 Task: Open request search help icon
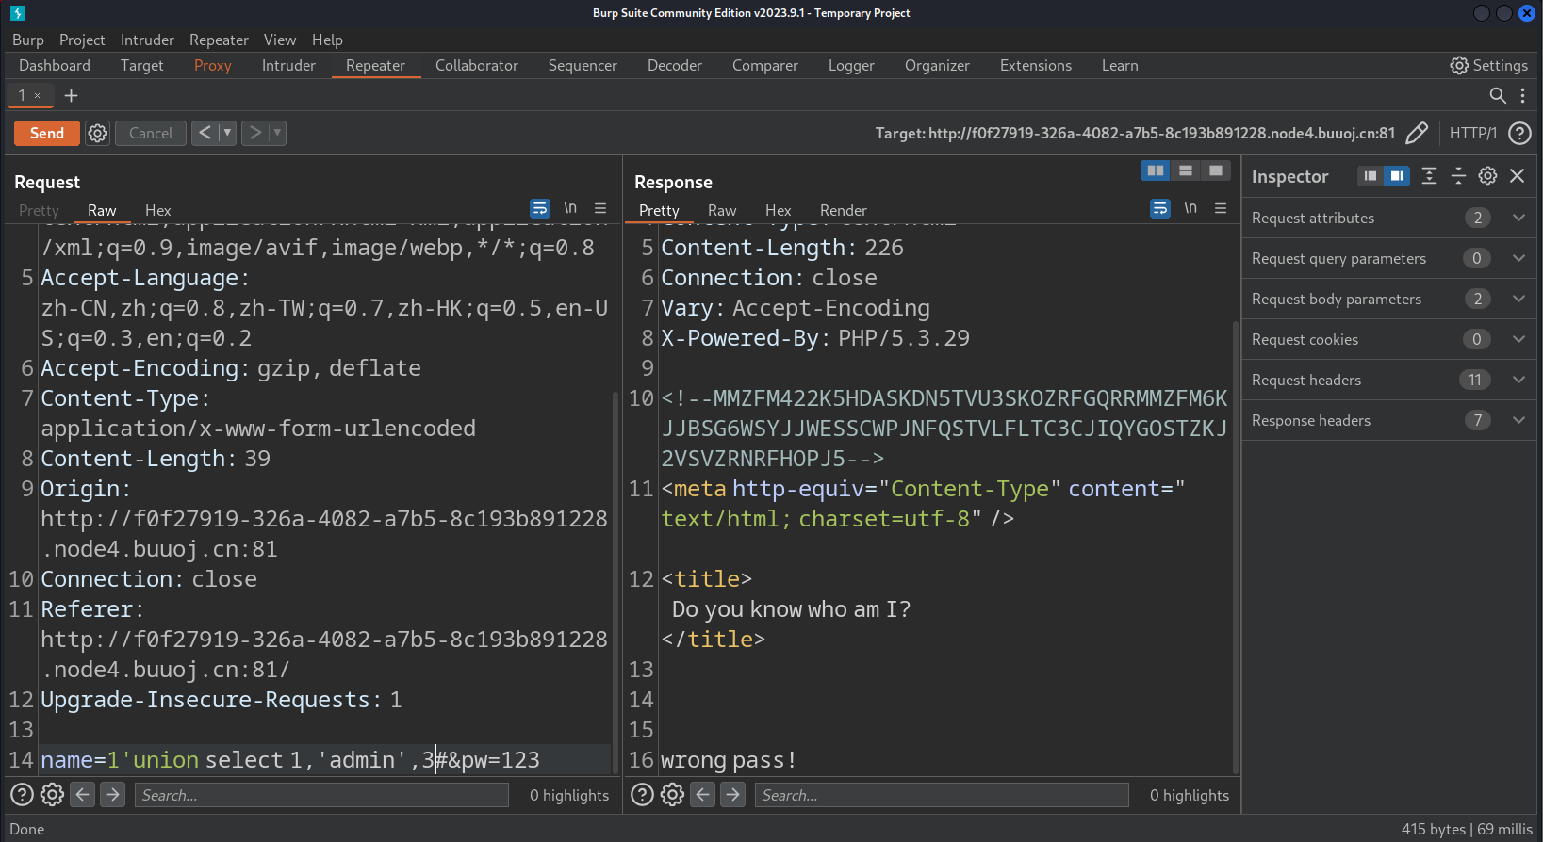[22, 795]
